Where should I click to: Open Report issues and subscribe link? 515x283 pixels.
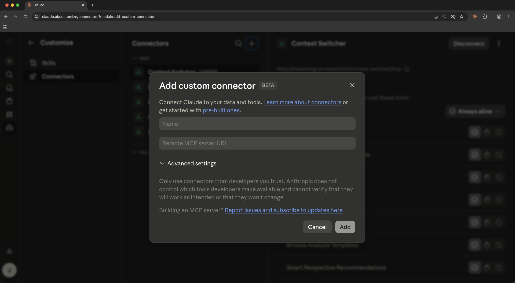coord(283,210)
